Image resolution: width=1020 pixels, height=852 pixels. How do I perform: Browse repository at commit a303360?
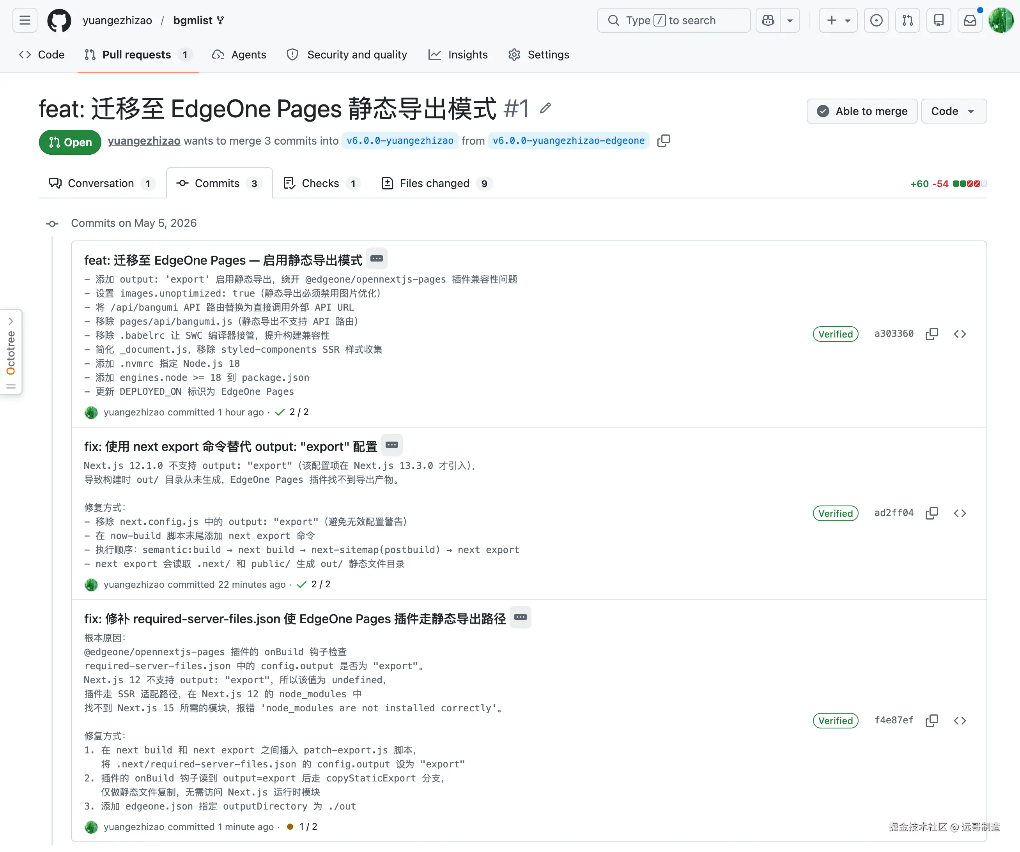coord(960,334)
